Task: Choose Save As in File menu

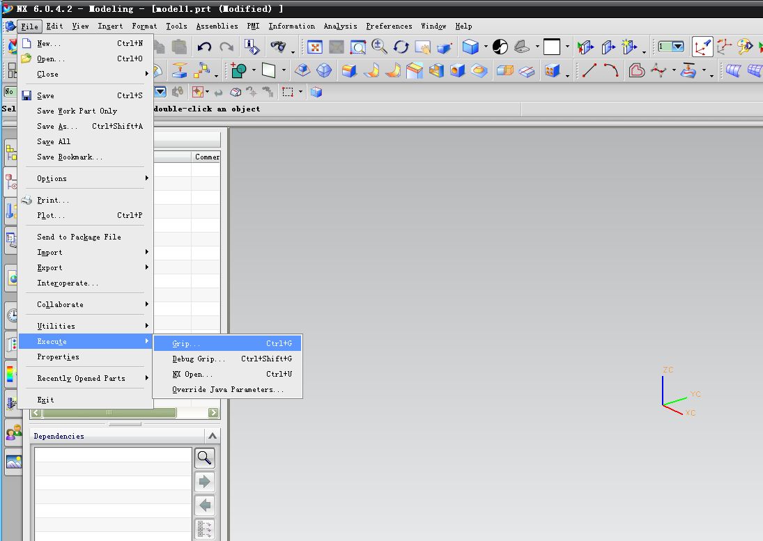Action: (86, 127)
